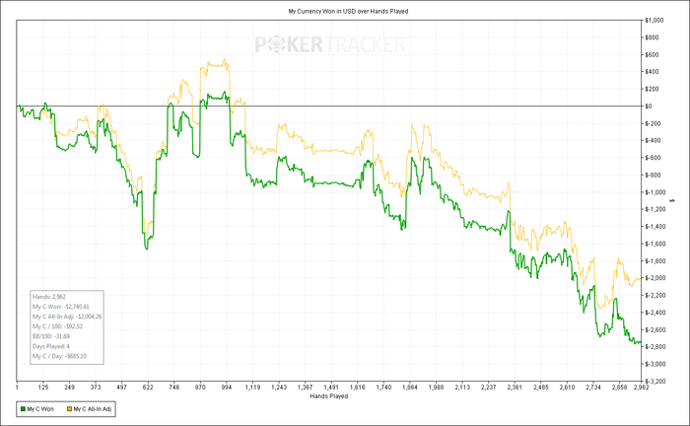Click the $-2,800 y-axis tick label

pyautogui.click(x=655, y=347)
